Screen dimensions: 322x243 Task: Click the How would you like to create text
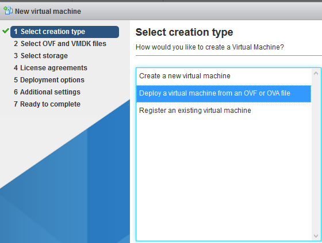[210, 47]
